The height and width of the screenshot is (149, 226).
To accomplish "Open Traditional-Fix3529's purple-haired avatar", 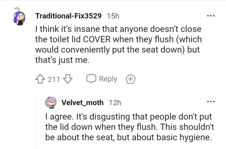I will (x=19, y=17).
